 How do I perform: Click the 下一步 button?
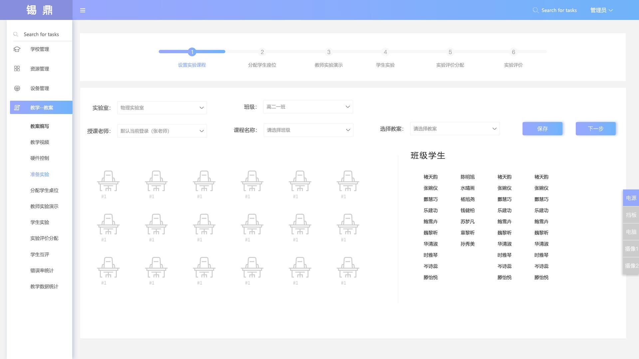coord(595,129)
